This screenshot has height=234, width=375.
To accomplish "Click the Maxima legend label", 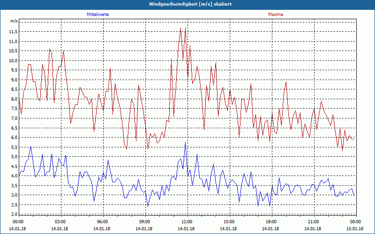I will 276,15.
